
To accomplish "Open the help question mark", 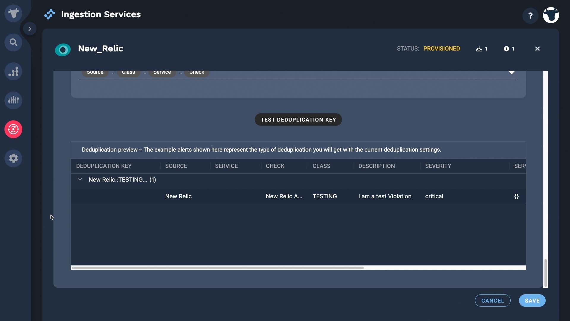I will tap(530, 15).
